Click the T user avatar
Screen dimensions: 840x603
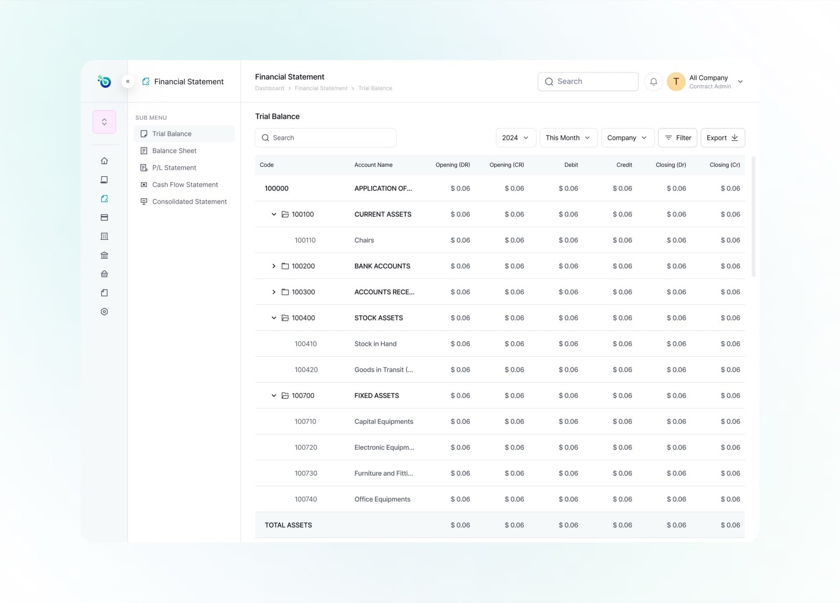(676, 81)
